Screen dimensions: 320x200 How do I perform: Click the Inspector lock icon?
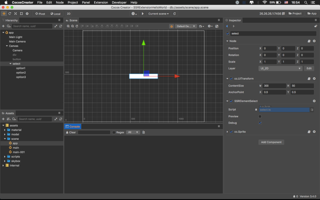coord(316,26)
